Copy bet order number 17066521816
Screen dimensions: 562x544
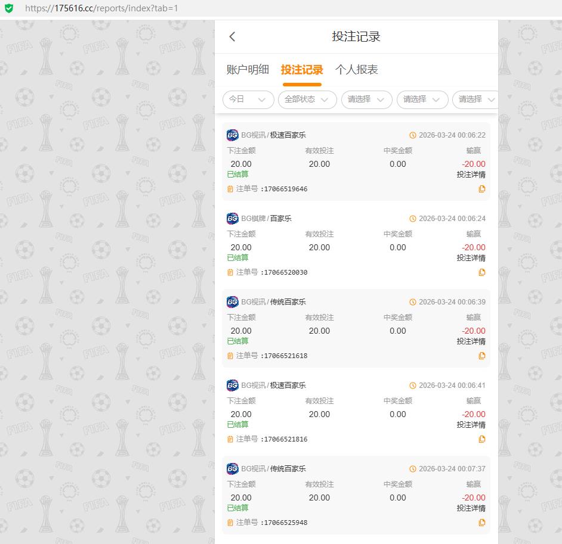[481, 440]
